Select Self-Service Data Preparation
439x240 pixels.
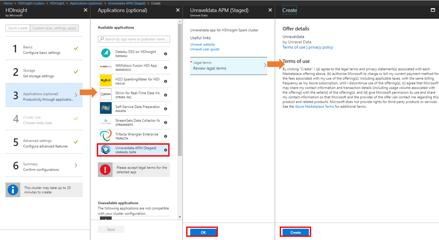pyautogui.click(x=134, y=108)
